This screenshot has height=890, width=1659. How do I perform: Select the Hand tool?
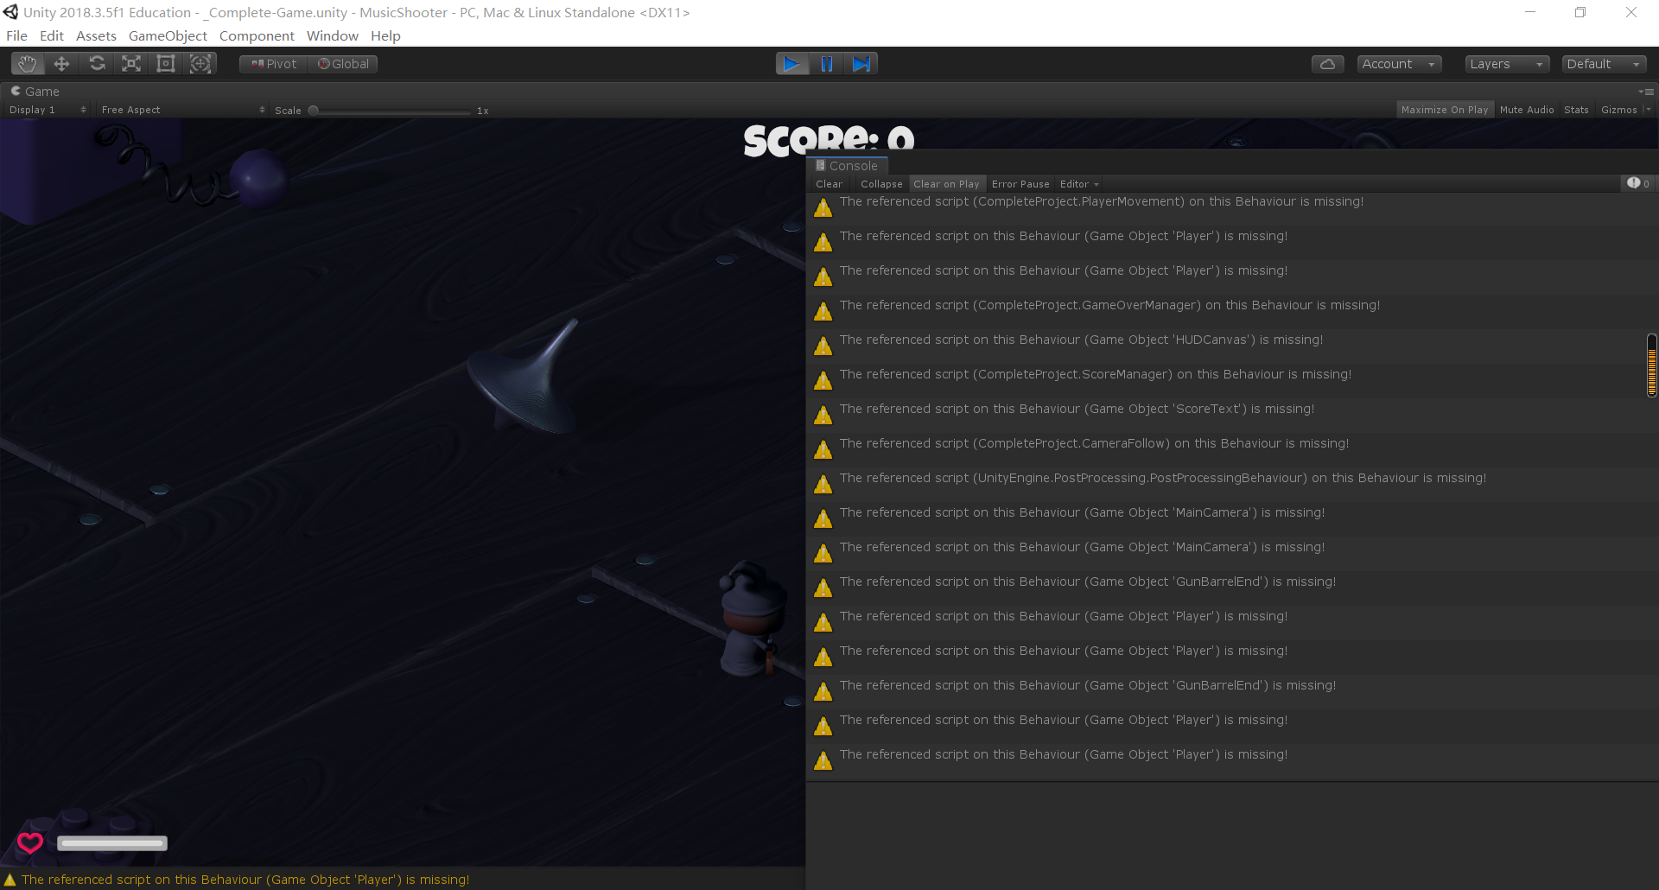(27, 64)
